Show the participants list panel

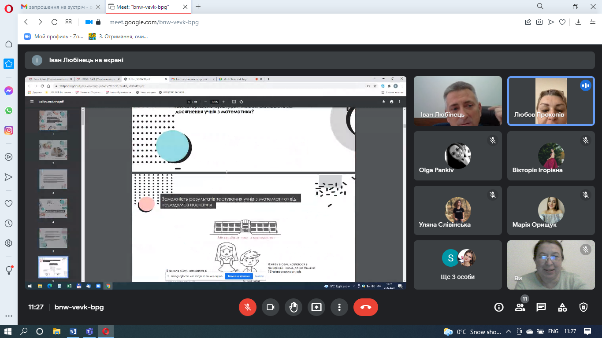520,307
